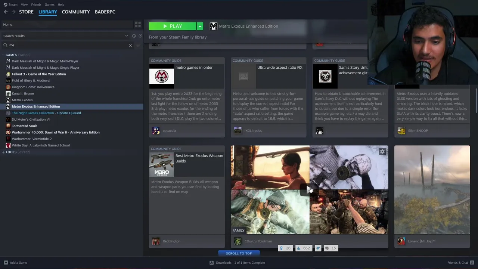Open Friends & Chat
Screen dimensions: 478x269
tap(460, 263)
